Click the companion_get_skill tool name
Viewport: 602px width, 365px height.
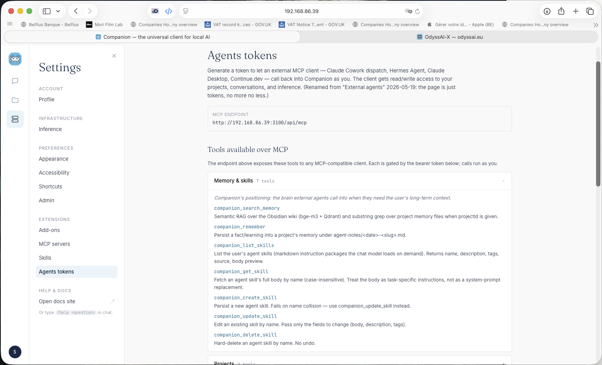tap(241, 272)
